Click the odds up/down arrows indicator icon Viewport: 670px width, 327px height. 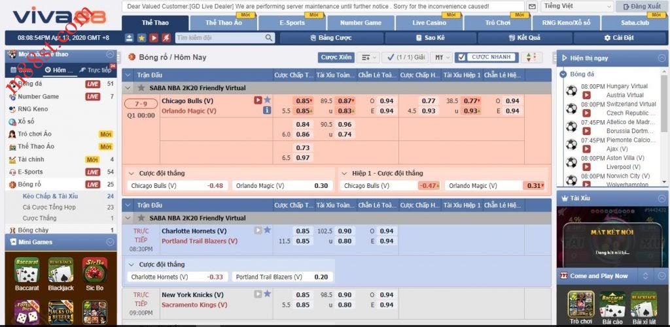(531, 57)
